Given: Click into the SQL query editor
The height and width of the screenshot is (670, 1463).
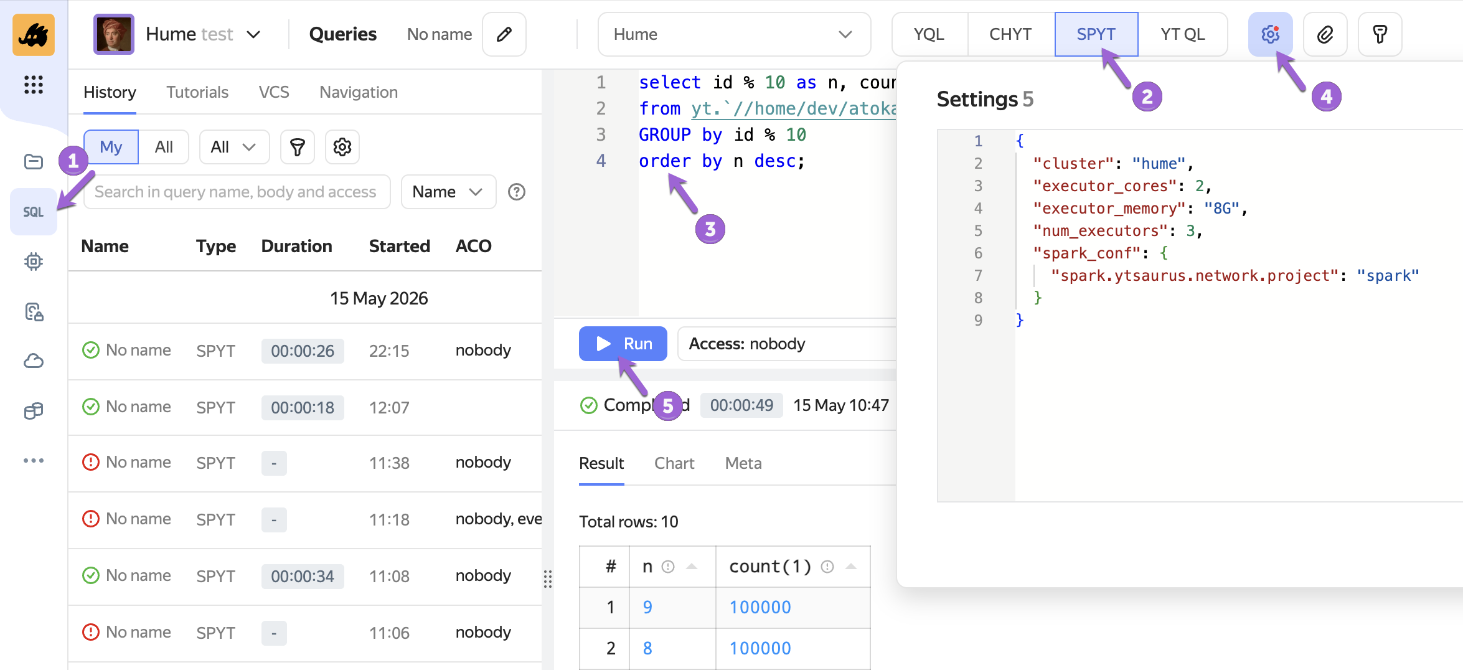Looking at the screenshot, I should pos(767,193).
